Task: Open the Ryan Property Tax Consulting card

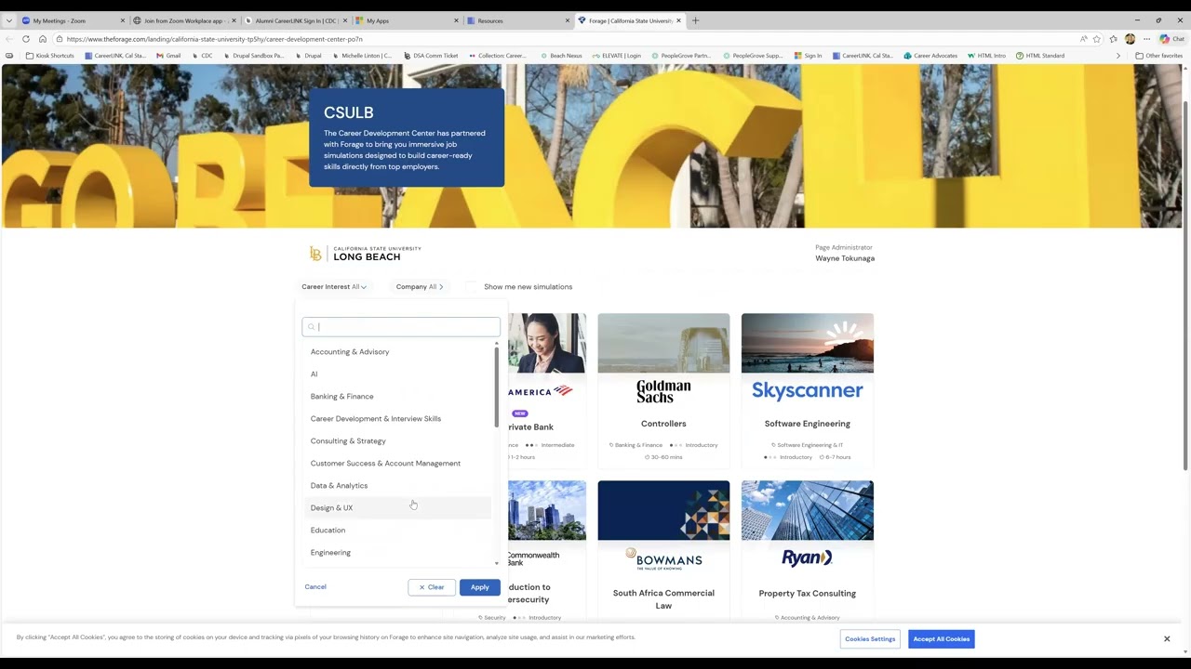Action: click(x=808, y=552)
